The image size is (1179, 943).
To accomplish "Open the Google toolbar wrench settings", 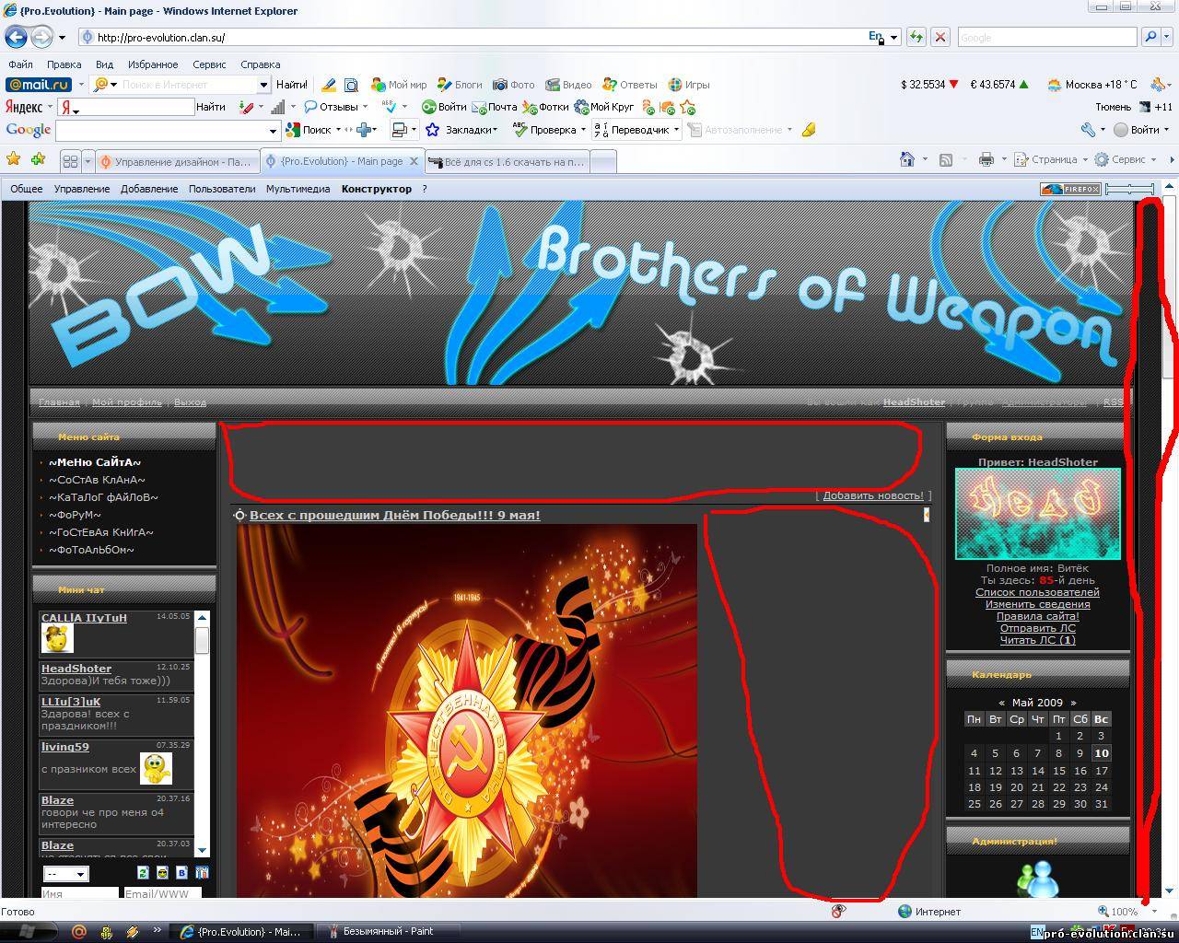I will [1088, 130].
